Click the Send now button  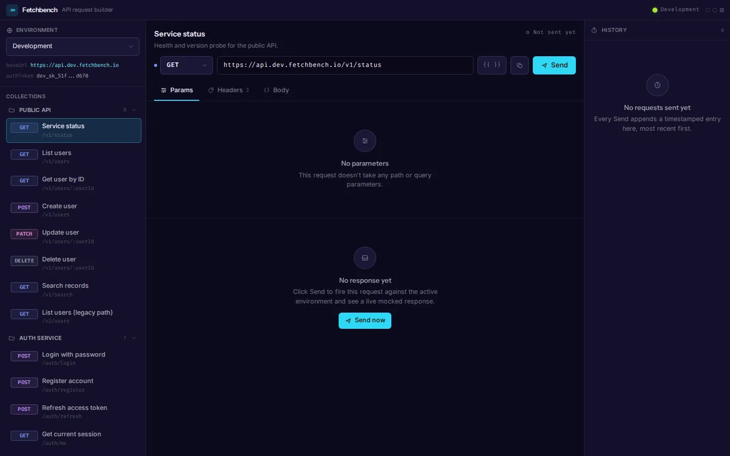[x=365, y=321]
